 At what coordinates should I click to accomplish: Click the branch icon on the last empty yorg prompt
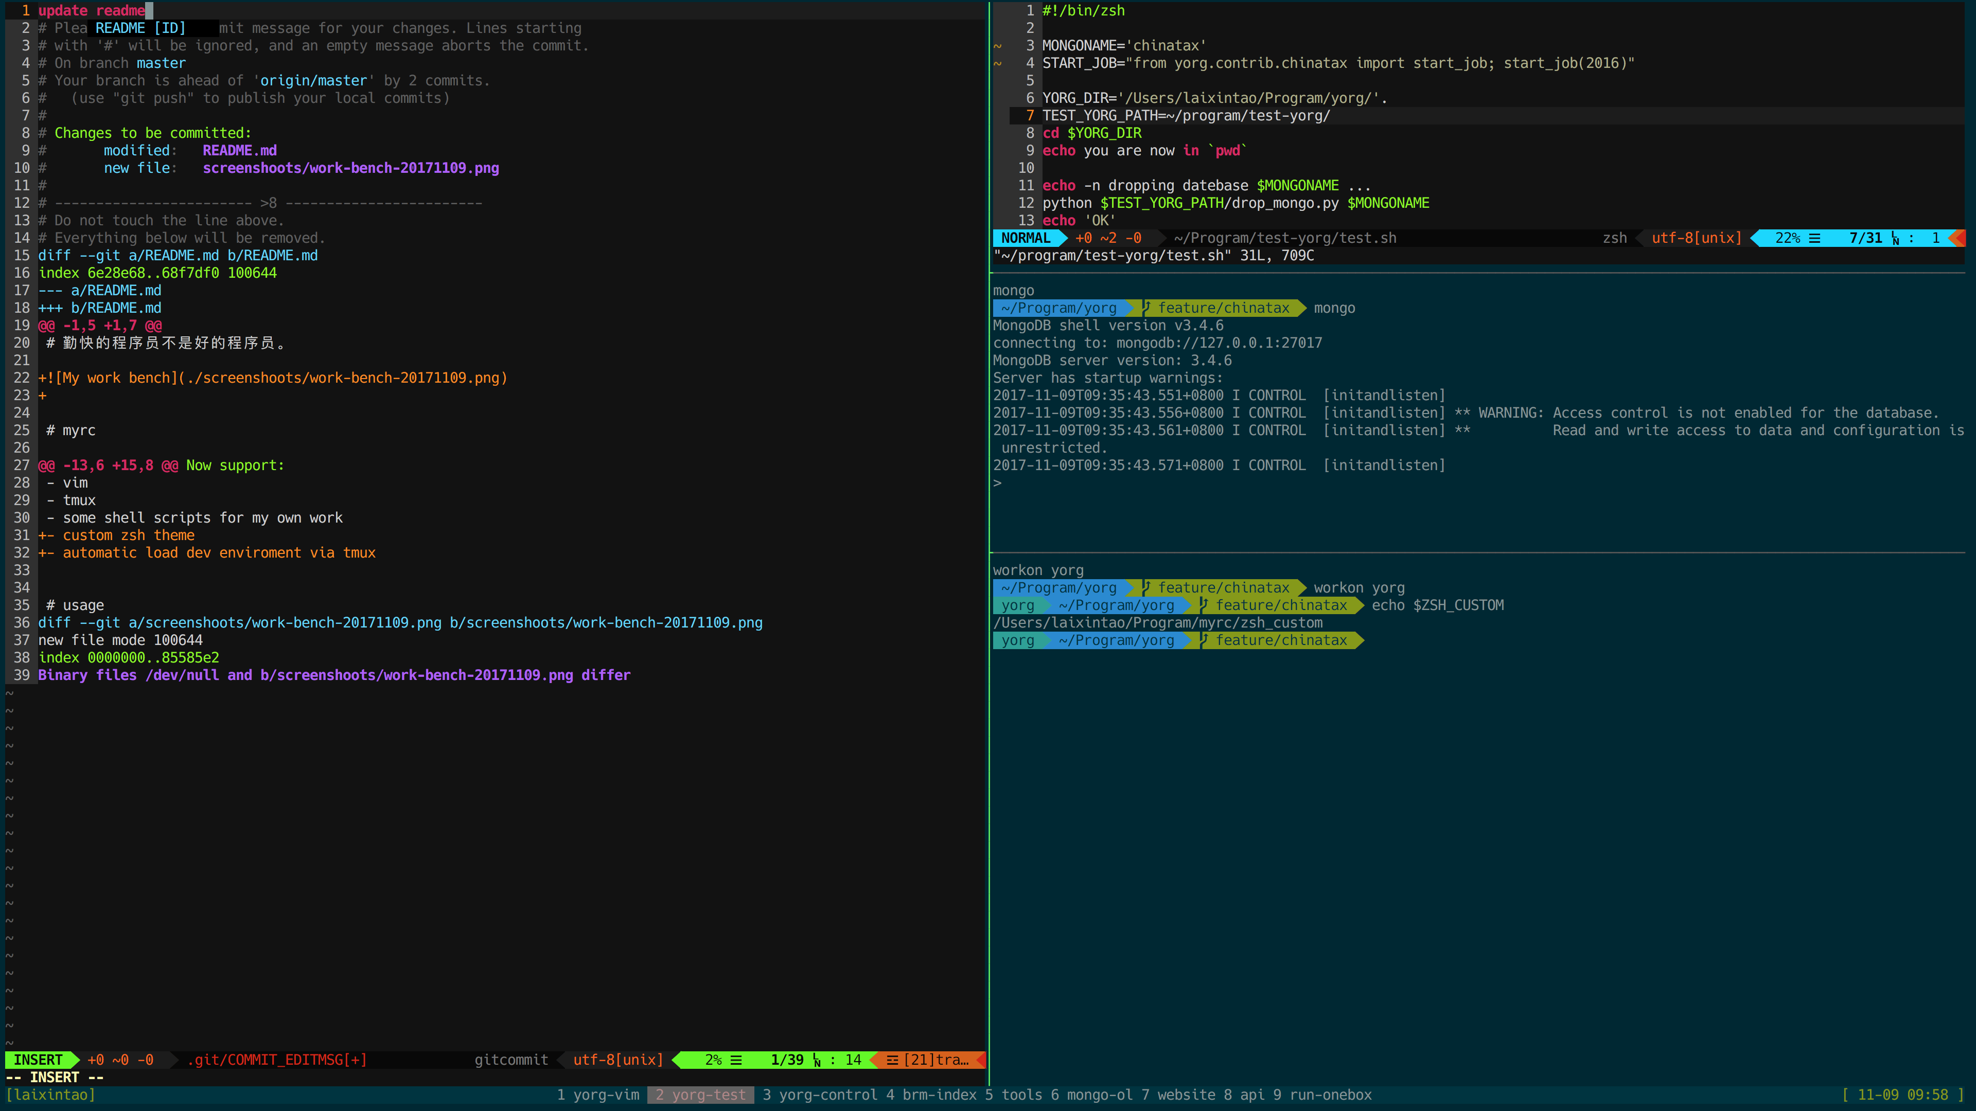[x=1204, y=640]
